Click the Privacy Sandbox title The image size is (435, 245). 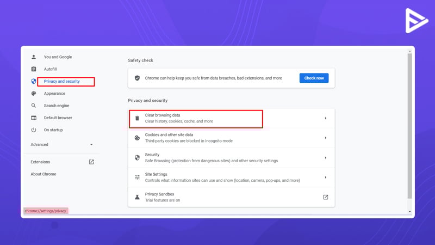[159, 194]
